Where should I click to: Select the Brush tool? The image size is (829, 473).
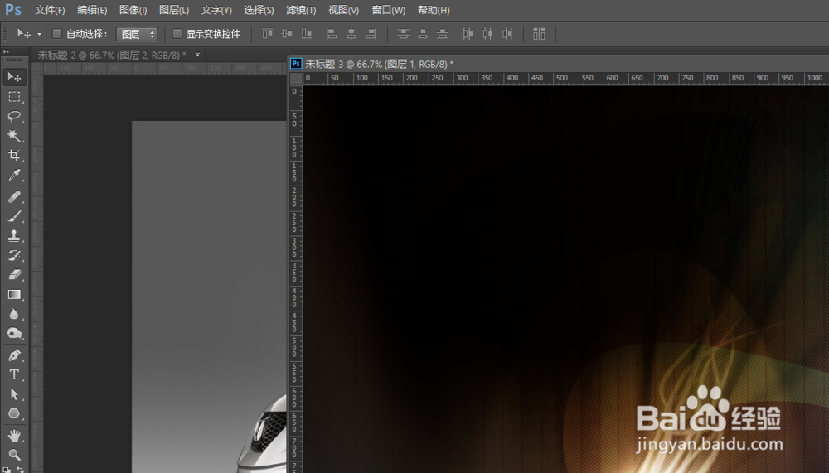coord(14,216)
